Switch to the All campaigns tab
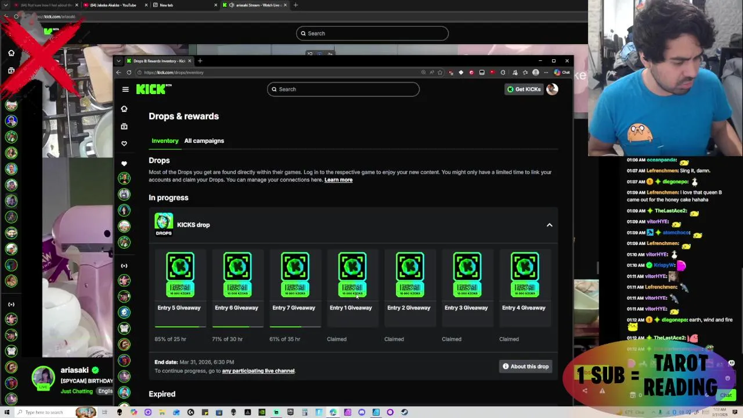 (204, 140)
